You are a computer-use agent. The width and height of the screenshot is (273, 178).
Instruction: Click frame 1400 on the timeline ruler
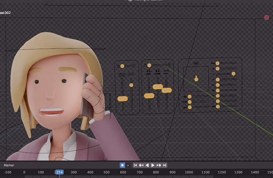(x=255, y=172)
